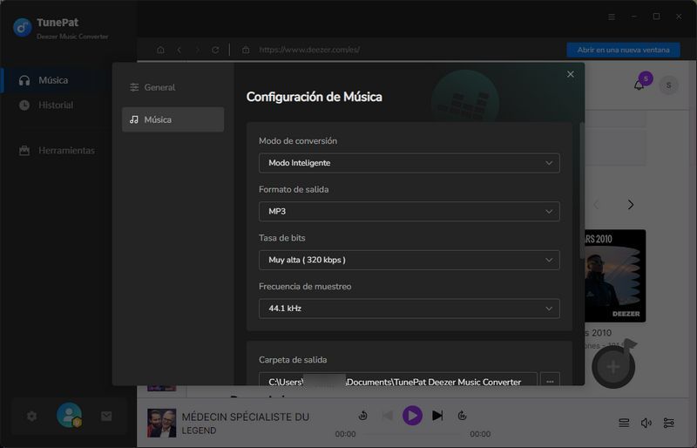This screenshot has height=448, width=697.
Task: Close the Configuración de Música dialog
Action: coord(571,74)
